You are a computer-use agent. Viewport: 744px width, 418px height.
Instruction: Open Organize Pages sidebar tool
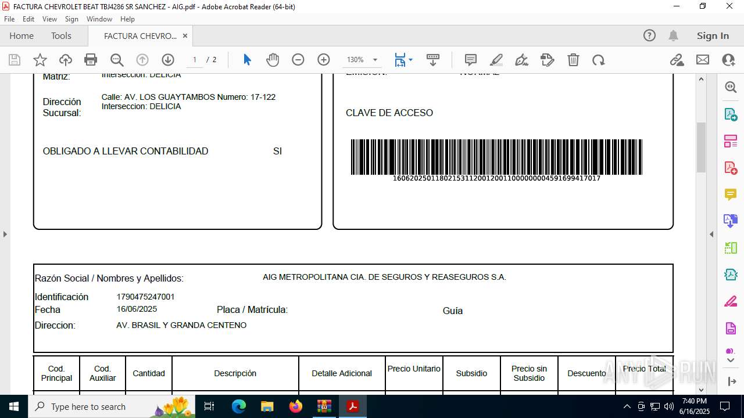coord(731,141)
